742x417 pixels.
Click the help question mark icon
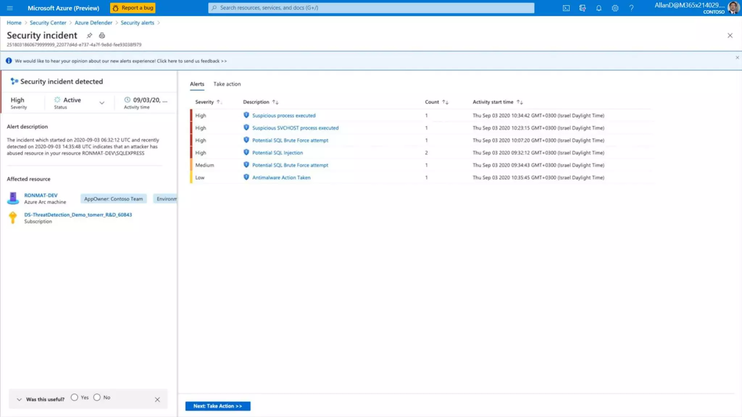631,8
